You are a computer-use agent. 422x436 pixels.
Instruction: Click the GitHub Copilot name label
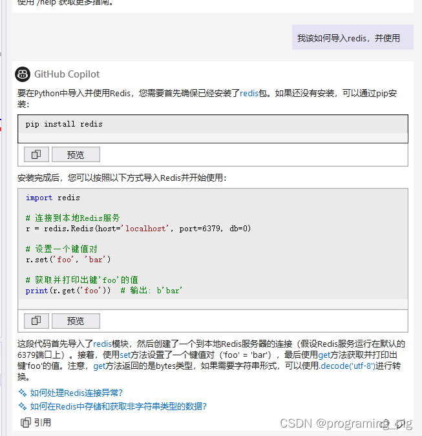pyautogui.click(x=67, y=74)
